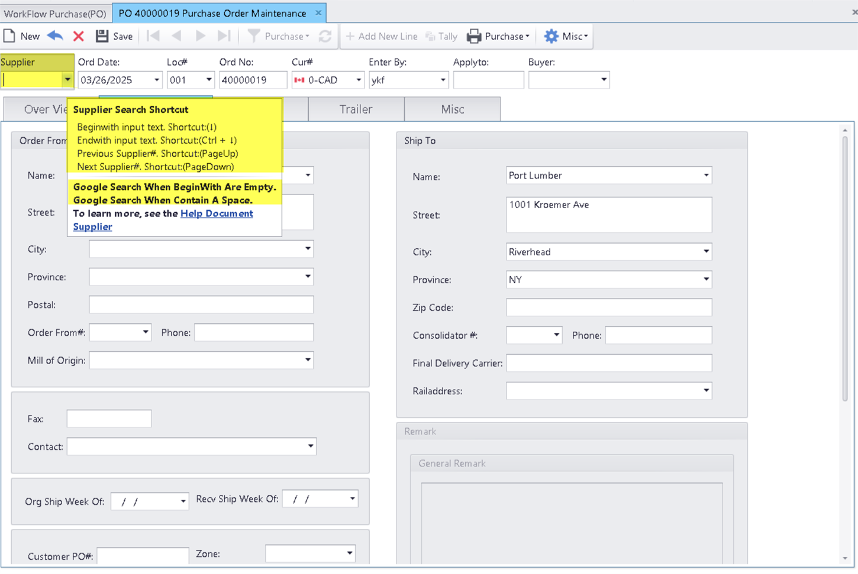Open the Cur# currency dropdown

(359, 80)
